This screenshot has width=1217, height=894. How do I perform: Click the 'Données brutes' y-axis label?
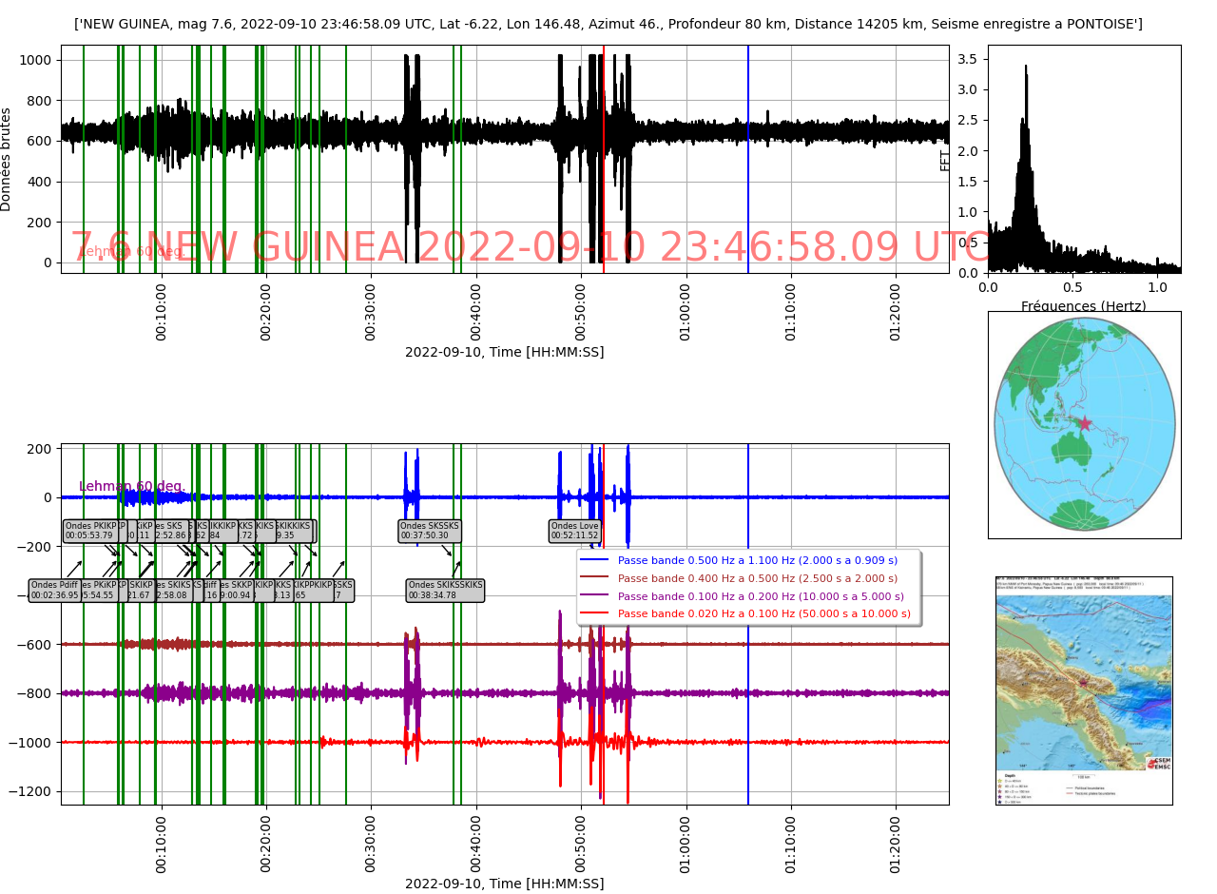(x=8, y=159)
